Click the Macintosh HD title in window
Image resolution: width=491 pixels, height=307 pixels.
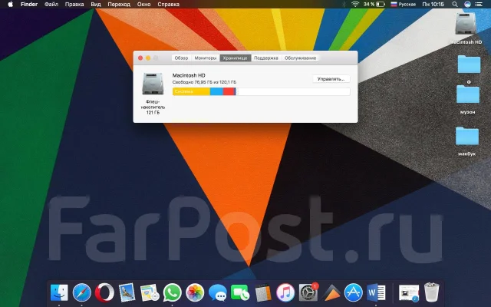[x=189, y=75]
